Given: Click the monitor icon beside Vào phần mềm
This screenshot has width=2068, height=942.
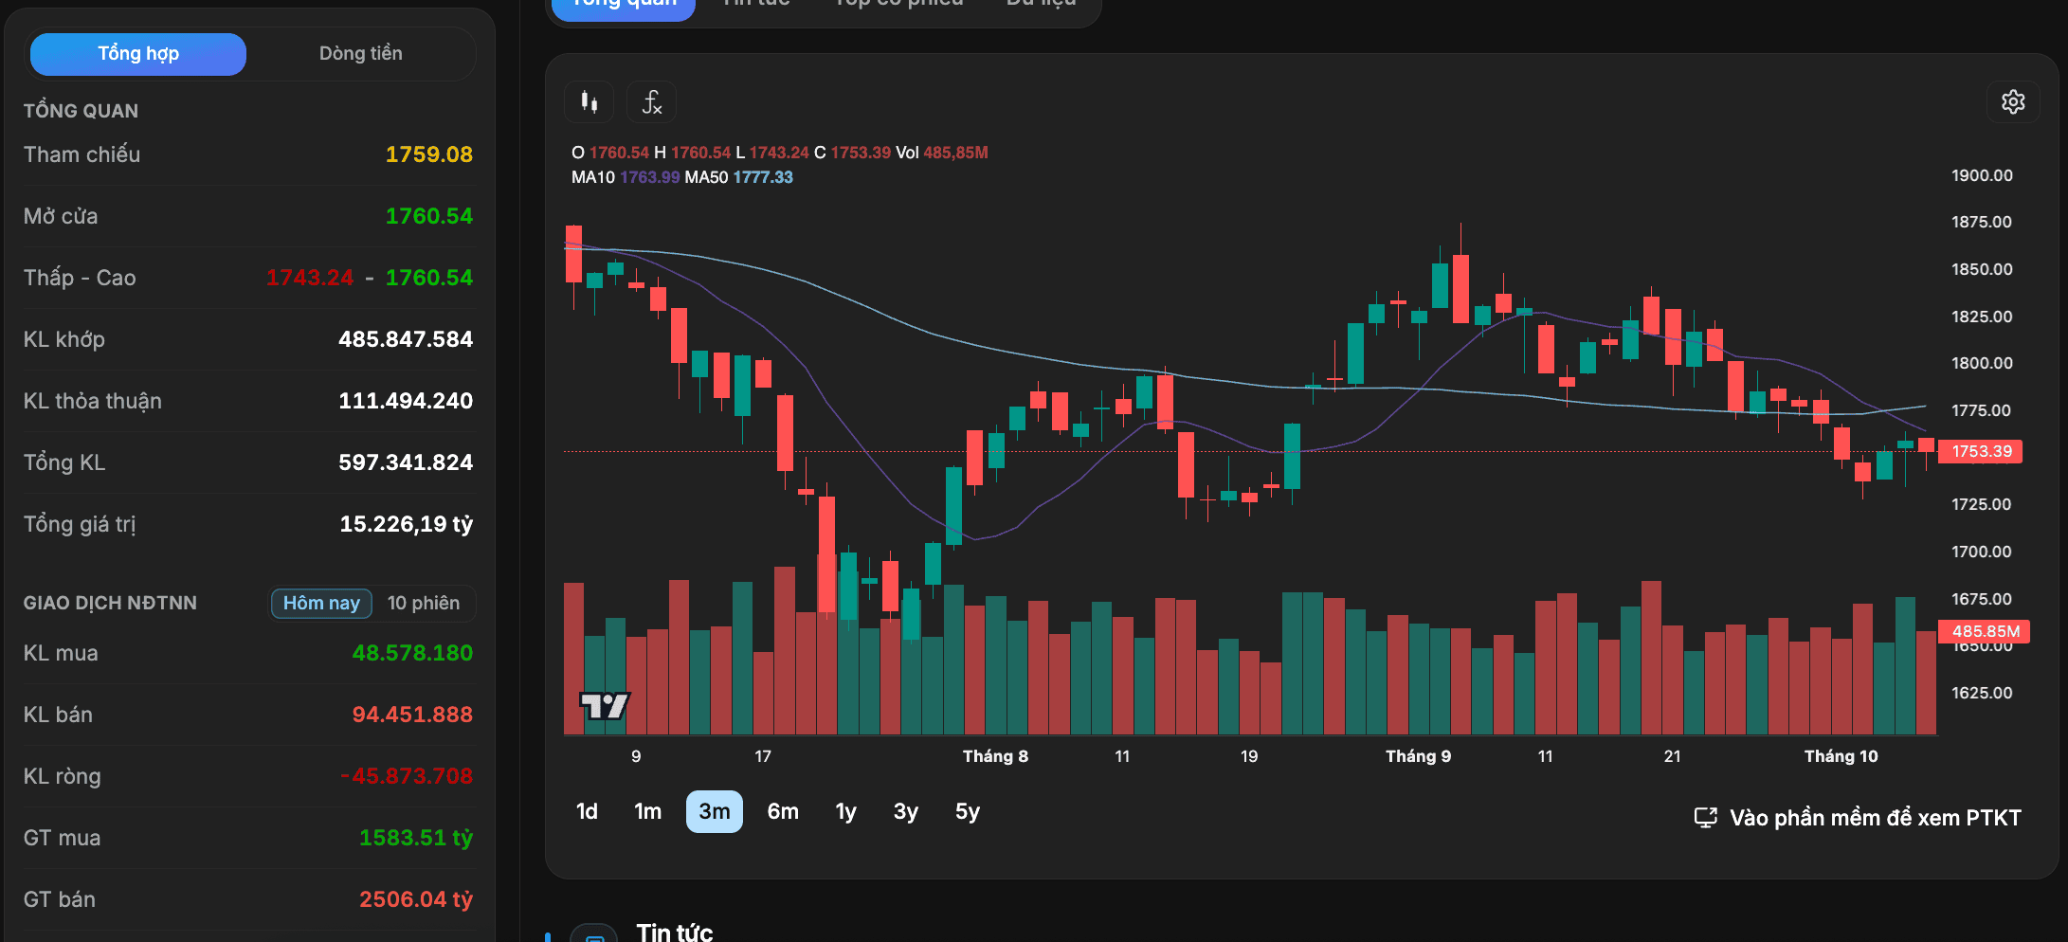Looking at the screenshot, I should (x=1705, y=818).
